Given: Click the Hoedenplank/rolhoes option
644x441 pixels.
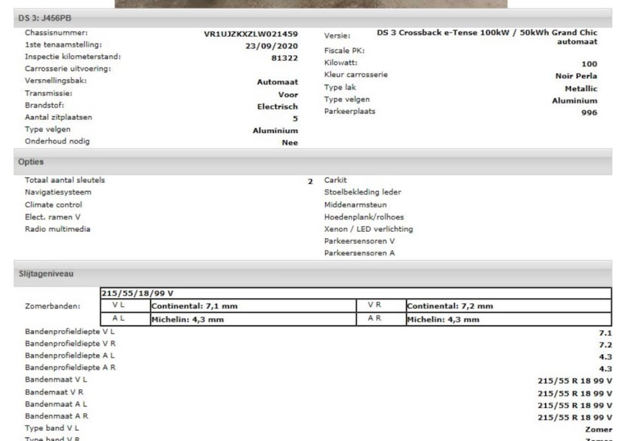Looking at the screenshot, I should (364, 217).
